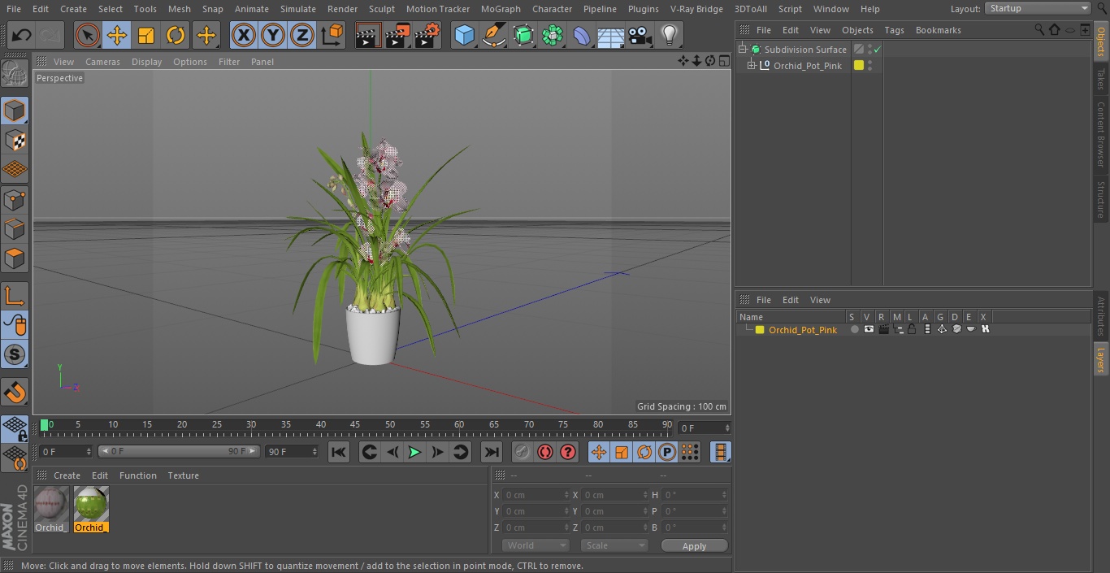Open the MoGraph menu
1110x573 pixels.
click(x=501, y=9)
